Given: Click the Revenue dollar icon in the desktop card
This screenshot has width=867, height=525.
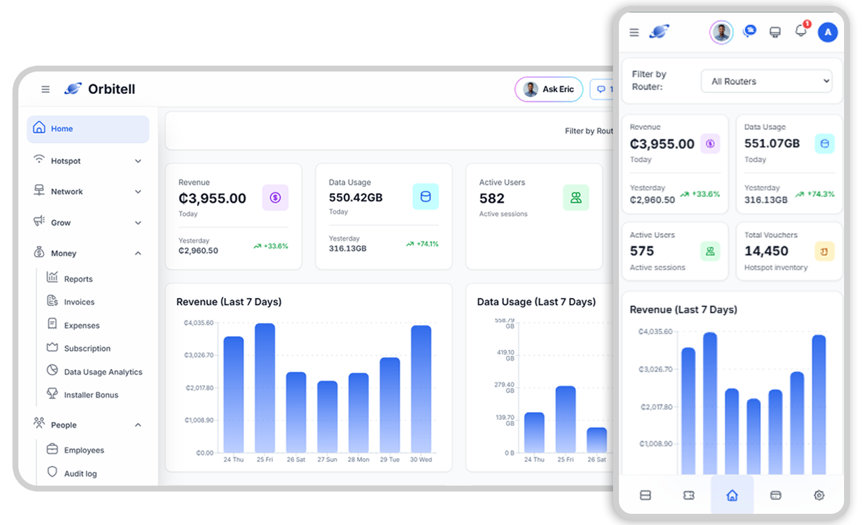Looking at the screenshot, I should 275,197.
